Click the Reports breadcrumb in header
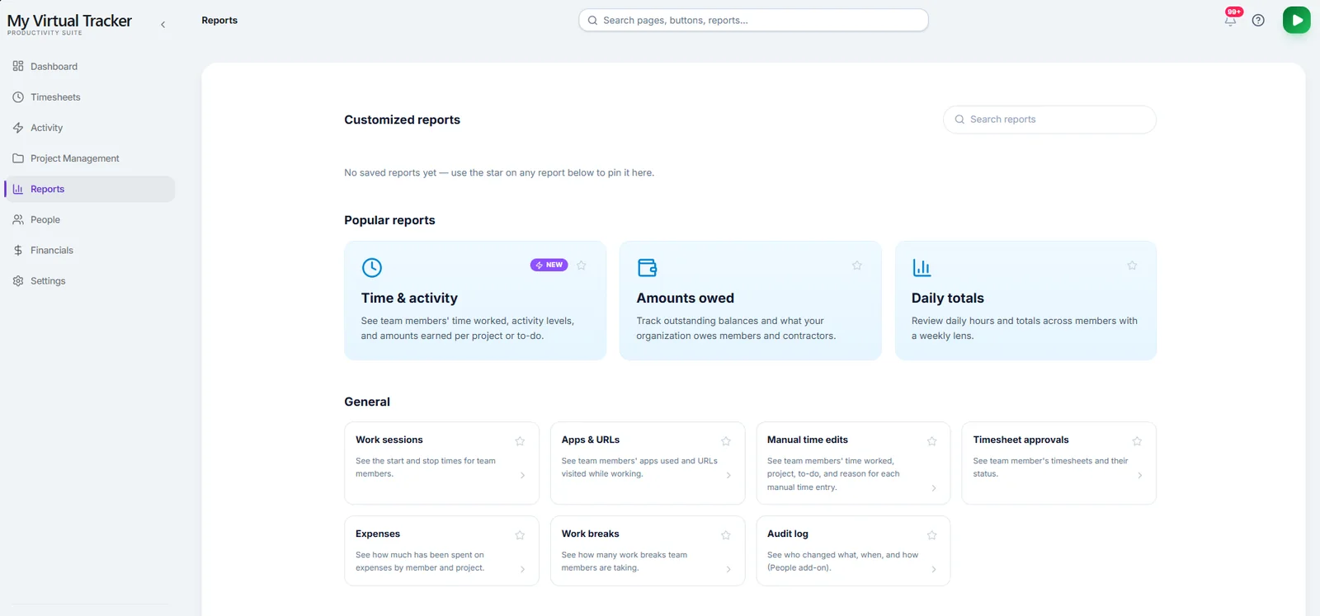The width and height of the screenshot is (1320, 616). (219, 21)
